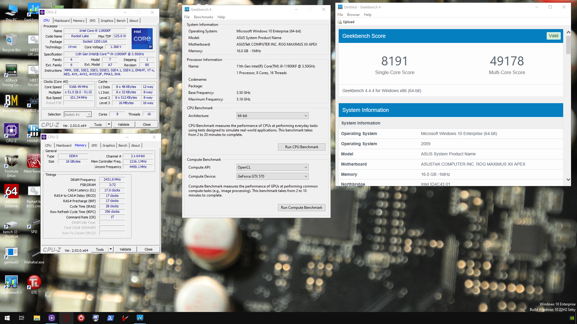The height and width of the screenshot is (324, 577).
Task: Click the Valid badge in Geekbench Score
Action: click(x=554, y=36)
